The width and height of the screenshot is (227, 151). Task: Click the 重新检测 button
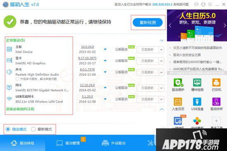tap(147, 22)
